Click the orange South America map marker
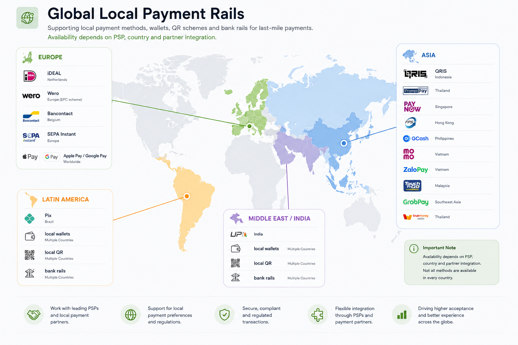The width and height of the screenshot is (518, 345). tap(186, 196)
